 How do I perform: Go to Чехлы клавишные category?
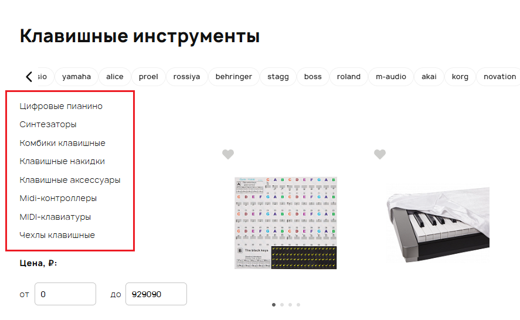(57, 235)
